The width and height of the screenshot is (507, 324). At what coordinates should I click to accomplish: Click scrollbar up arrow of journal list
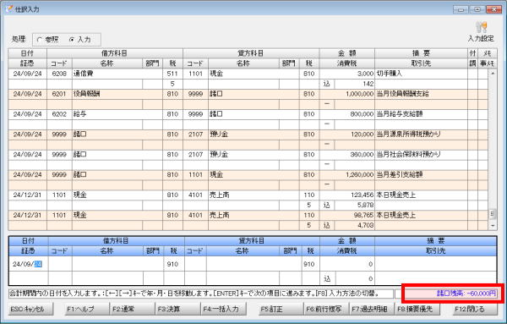tap(493, 74)
